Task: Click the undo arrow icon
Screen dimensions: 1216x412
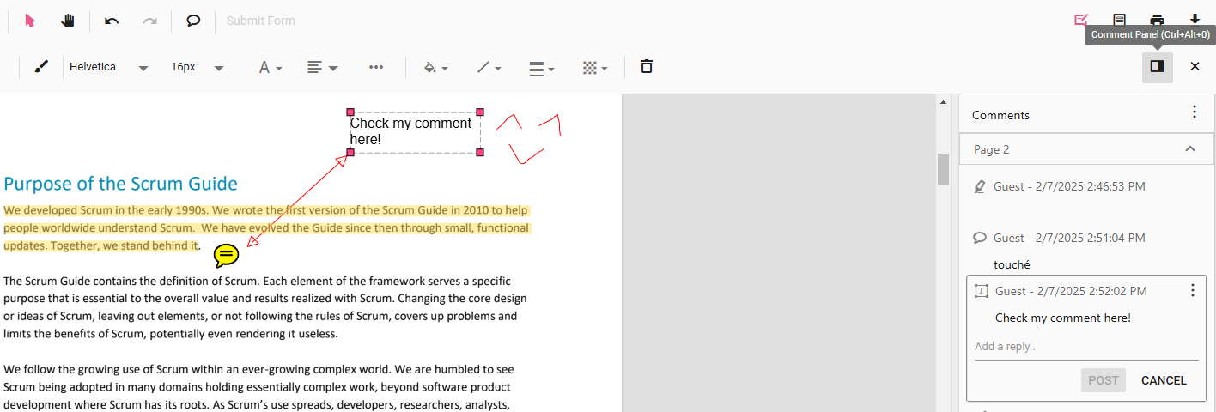Action: (x=112, y=21)
